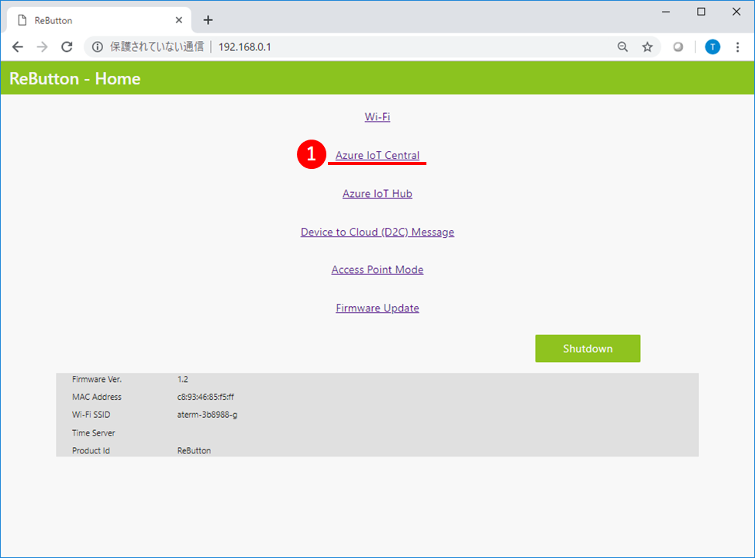
Task: Select the ReButton browser tab
Action: [x=98, y=20]
